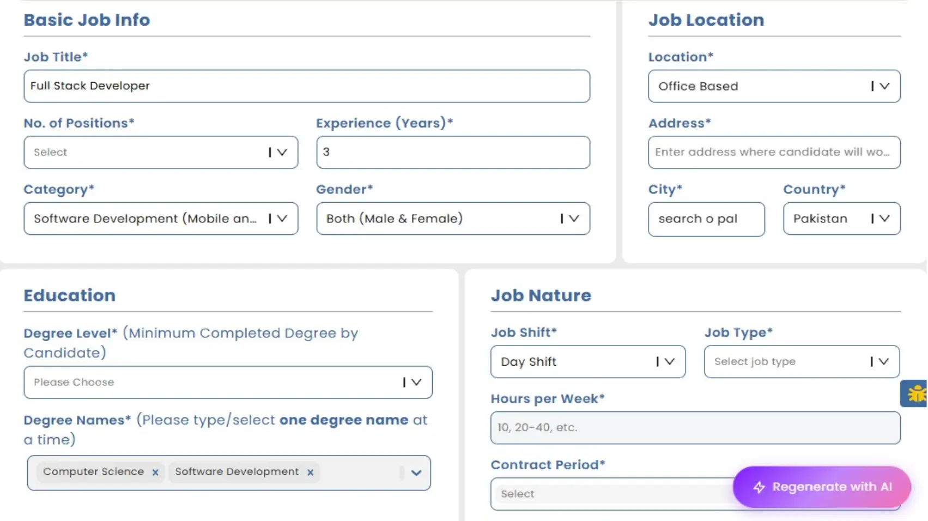Remove the Software Development degree tag
Image resolution: width=928 pixels, height=521 pixels.
click(x=310, y=472)
